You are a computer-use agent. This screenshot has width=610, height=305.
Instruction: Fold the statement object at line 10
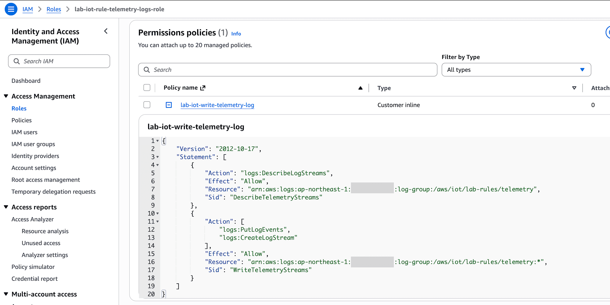click(157, 213)
